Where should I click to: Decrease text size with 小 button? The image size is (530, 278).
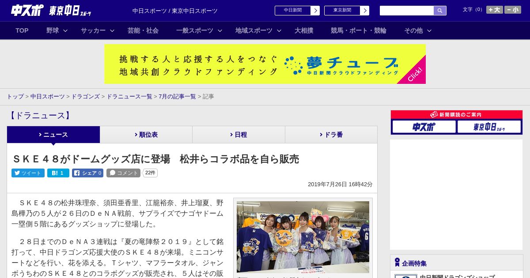(513, 10)
